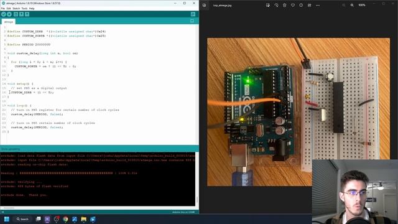The image size is (398, 224).
Task: Click the 100% zoom level in Photos
Action: [x=362, y=5]
